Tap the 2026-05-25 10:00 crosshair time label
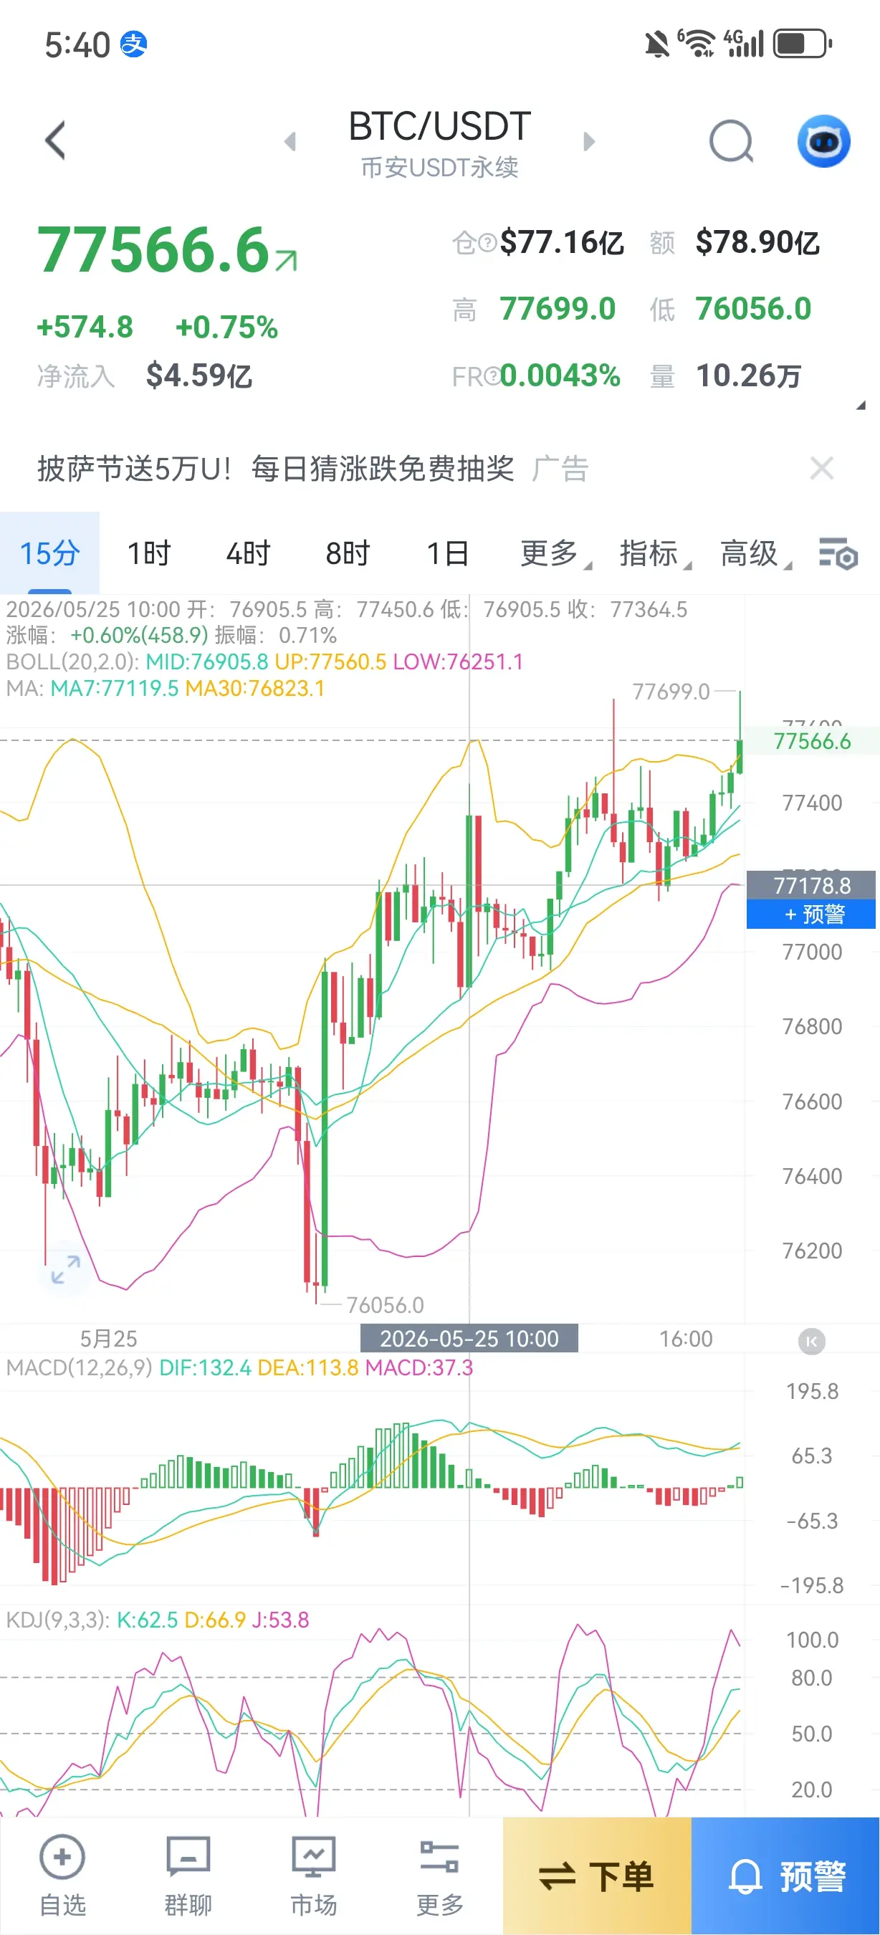This screenshot has height=1935, width=880. tap(469, 1339)
